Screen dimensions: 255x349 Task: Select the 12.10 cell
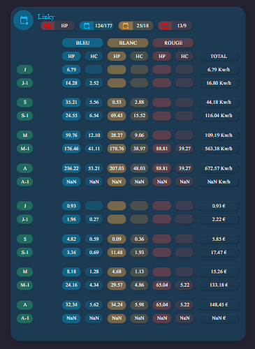click(x=94, y=135)
